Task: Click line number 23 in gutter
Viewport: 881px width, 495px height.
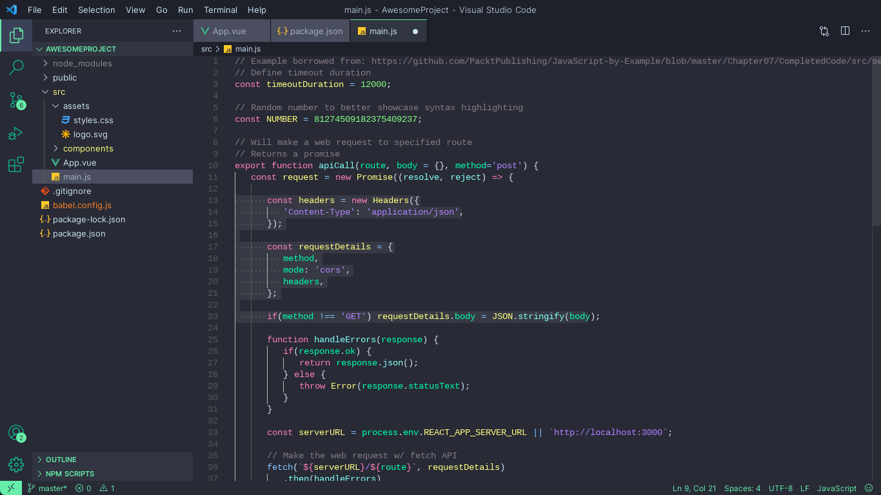Action: [x=213, y=316]
